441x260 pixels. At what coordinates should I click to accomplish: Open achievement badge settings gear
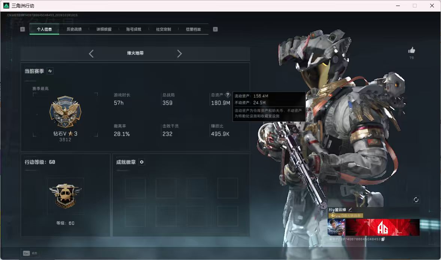(x=142, y=162)
